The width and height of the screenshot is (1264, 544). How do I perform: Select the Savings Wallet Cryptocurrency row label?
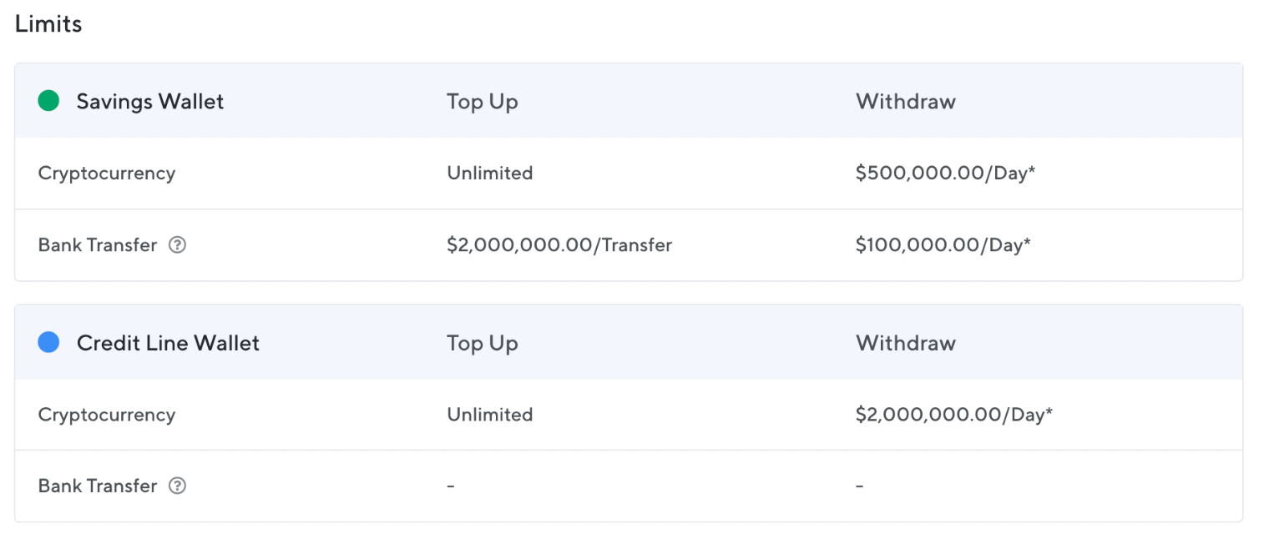(x=107, y=174)
